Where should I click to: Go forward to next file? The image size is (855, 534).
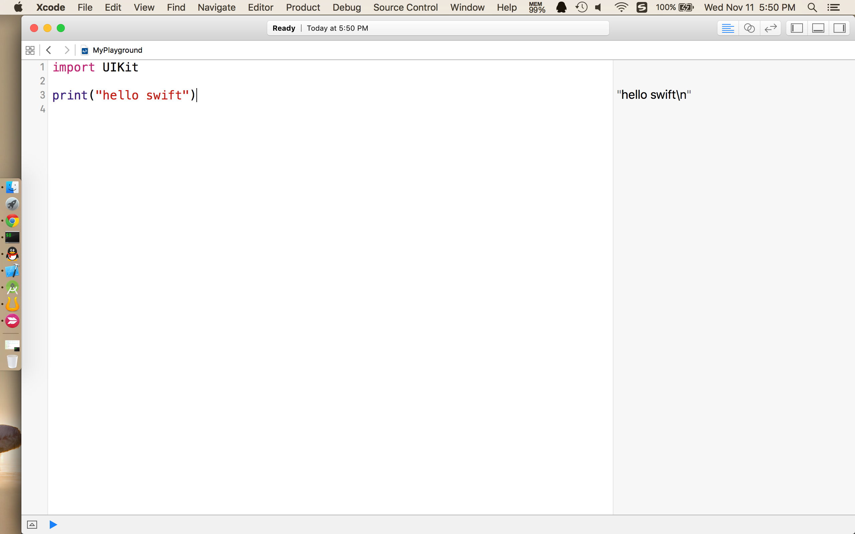click(66, 50)
